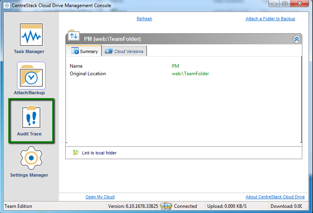Click the sync arrows folder icon beside PM
The width and height of the screenshot is (313, 213).
74,36
